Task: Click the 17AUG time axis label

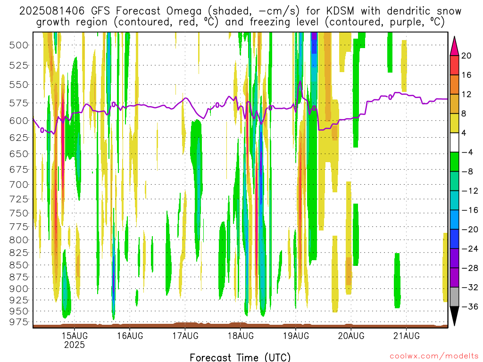Action: coord(185,336)
